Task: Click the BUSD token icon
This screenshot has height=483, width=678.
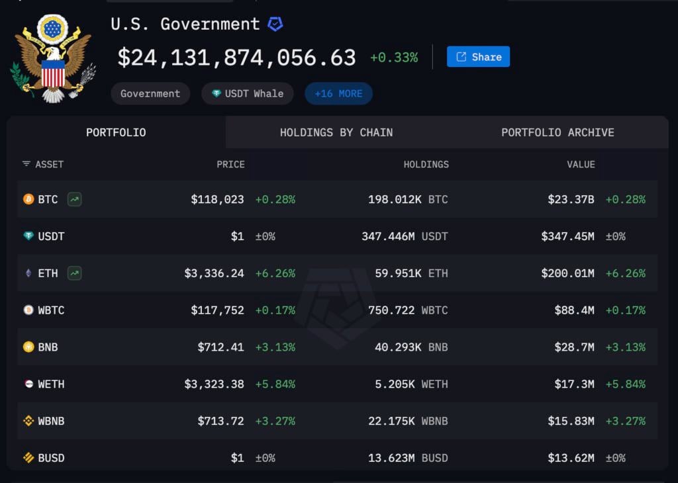Action: click(x=28, y=458)
